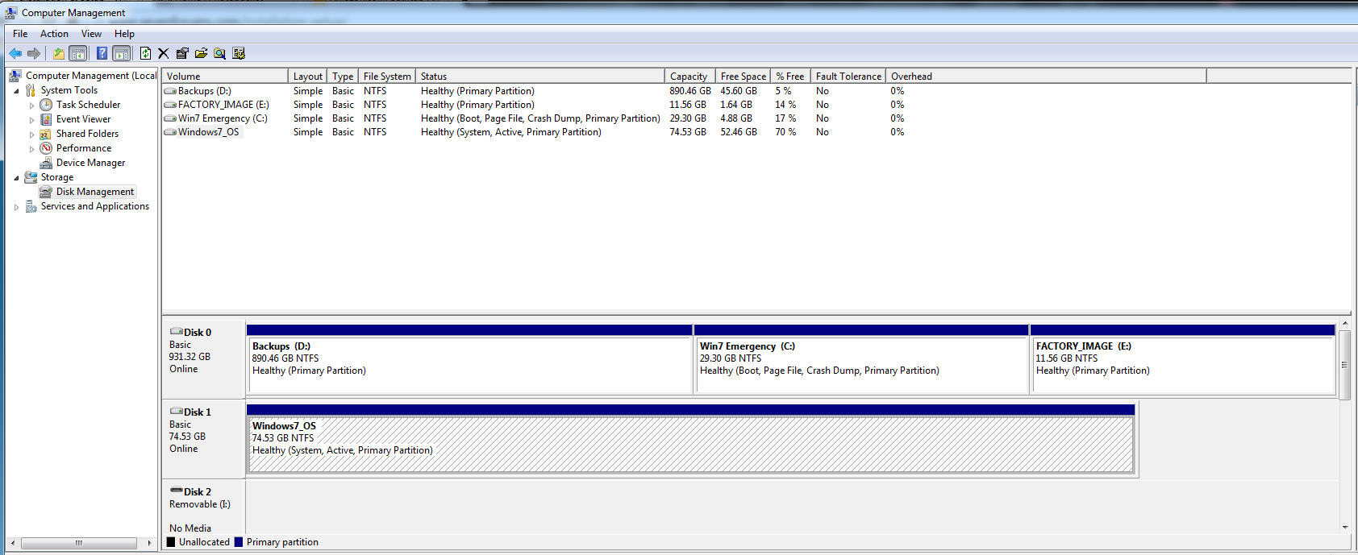Image resolution: width=1358 pixels, height=555 pixels.
Task: Click the Up one level folder icon
Action: point(58,53)
